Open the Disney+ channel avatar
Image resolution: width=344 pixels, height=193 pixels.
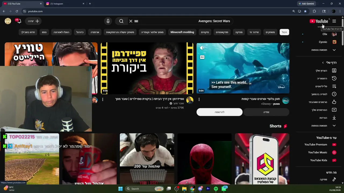click(286, 101)
